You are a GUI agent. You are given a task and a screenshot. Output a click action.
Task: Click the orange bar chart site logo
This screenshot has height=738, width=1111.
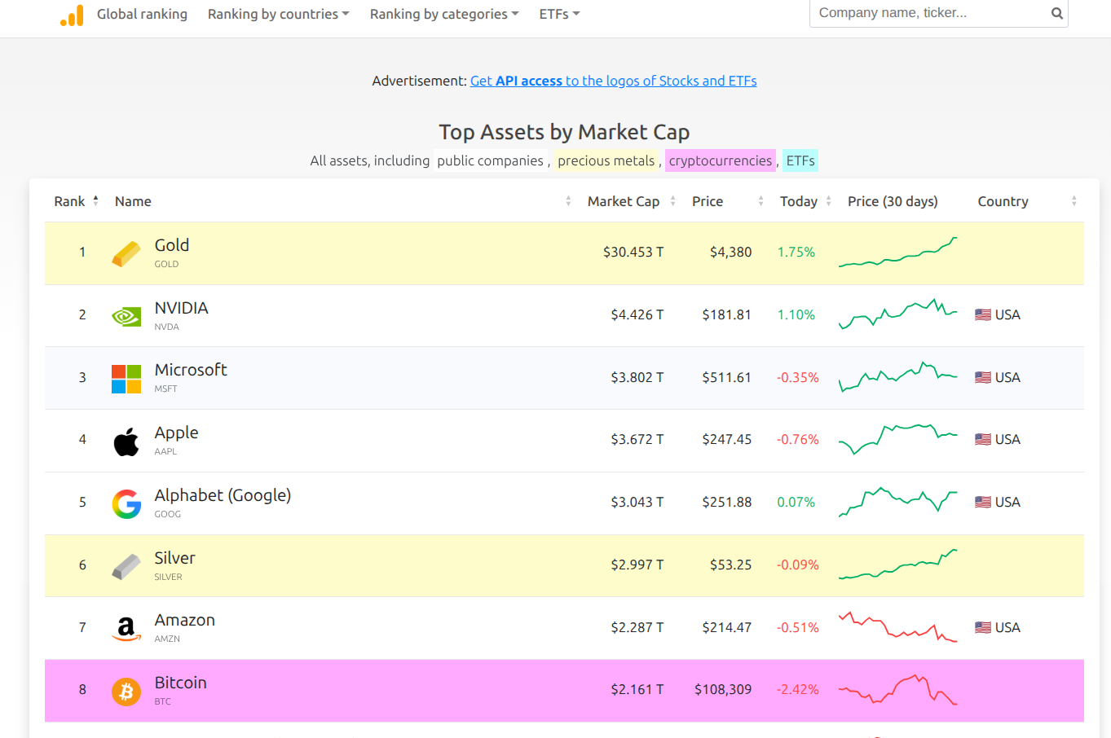click(x=72, y=15)
